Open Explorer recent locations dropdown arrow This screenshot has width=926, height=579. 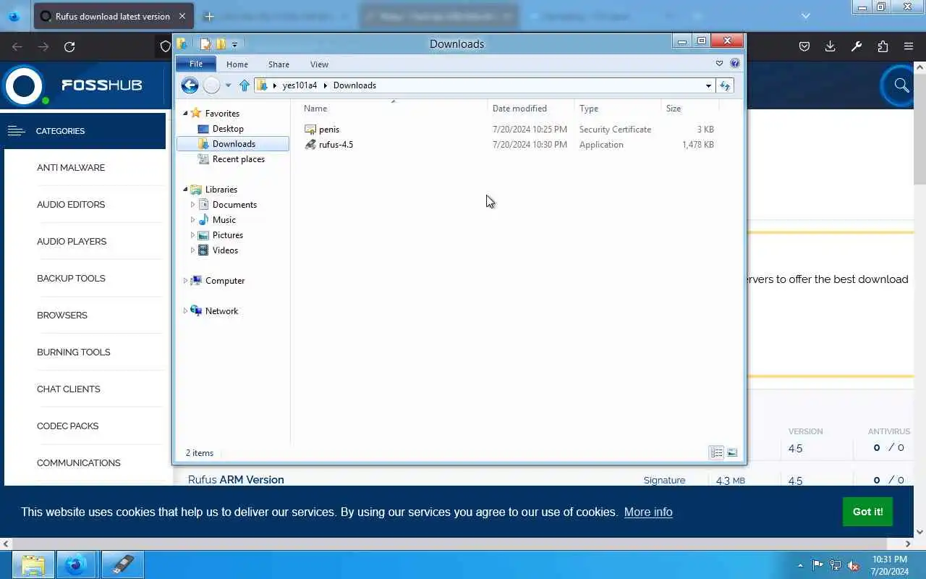coord(228,85)
